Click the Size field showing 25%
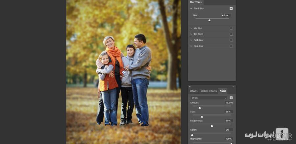The height and width of the screenshot is (144, 296). point(229,112)
